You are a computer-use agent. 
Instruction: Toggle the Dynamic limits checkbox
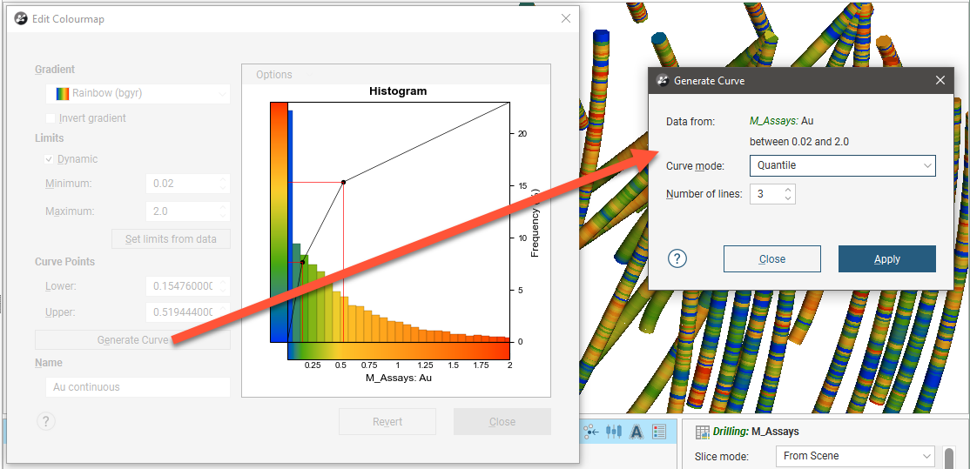[x=51, y=159]
